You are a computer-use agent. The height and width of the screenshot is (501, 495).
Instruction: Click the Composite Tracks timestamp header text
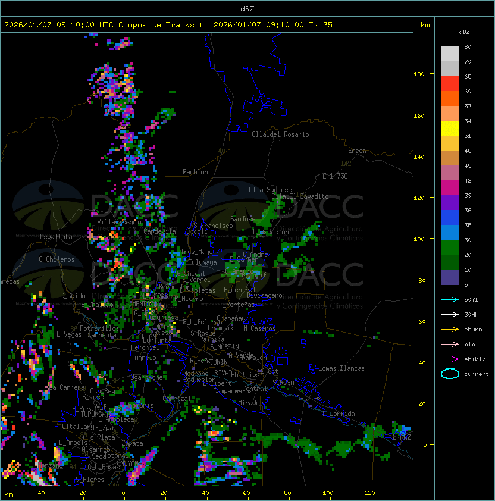tap(168, 24)
